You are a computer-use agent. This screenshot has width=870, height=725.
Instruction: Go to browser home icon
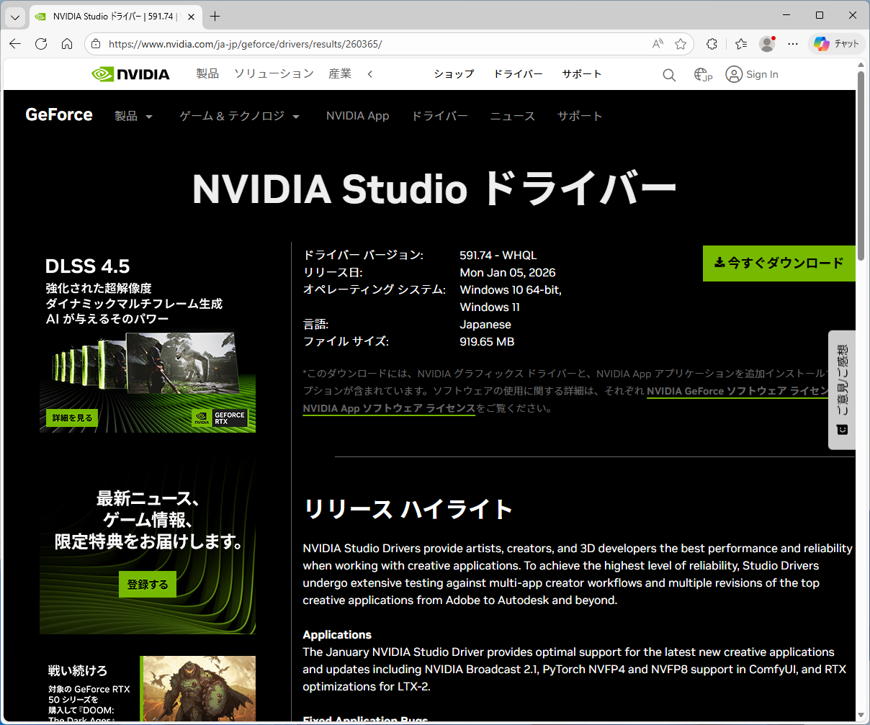pyautogui.click(x=67, y=44)
